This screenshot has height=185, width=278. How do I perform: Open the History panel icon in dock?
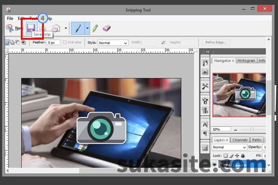(205, 63)
